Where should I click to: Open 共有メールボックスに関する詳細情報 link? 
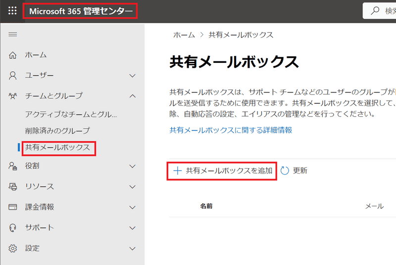(231, 130)
